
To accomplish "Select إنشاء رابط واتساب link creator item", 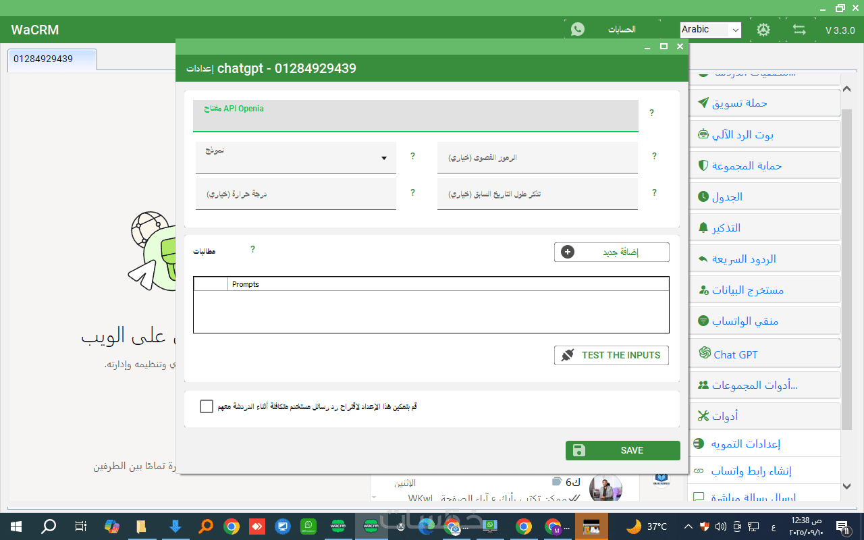I will (765, 470).
